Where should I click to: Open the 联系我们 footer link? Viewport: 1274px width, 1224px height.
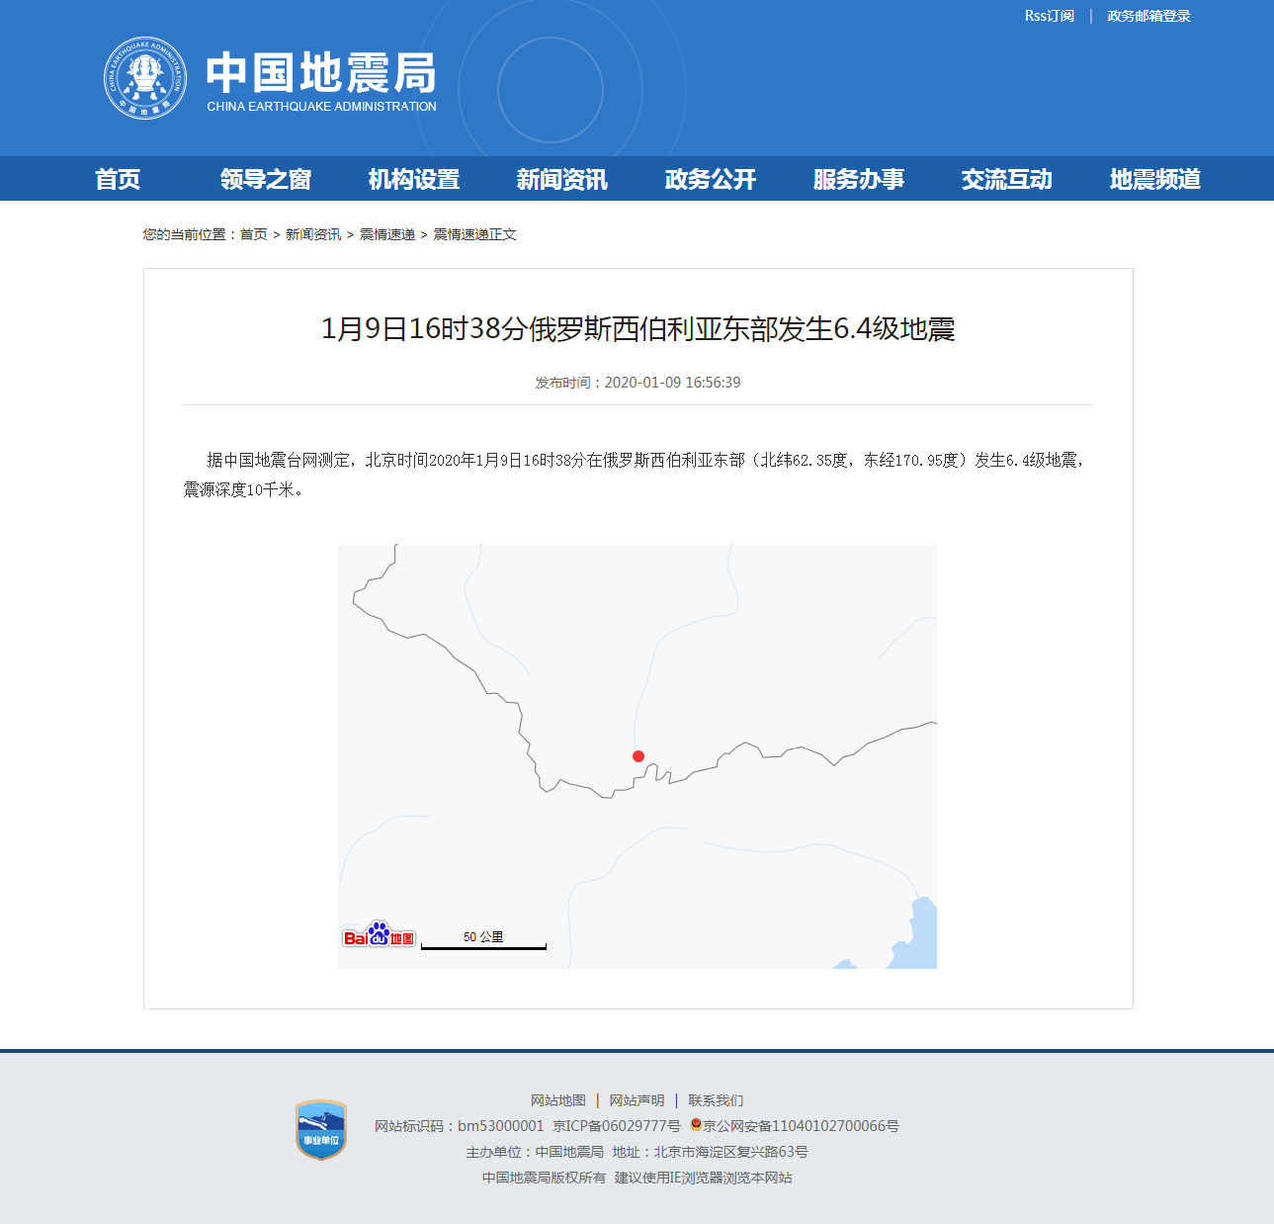point(717,1099)
